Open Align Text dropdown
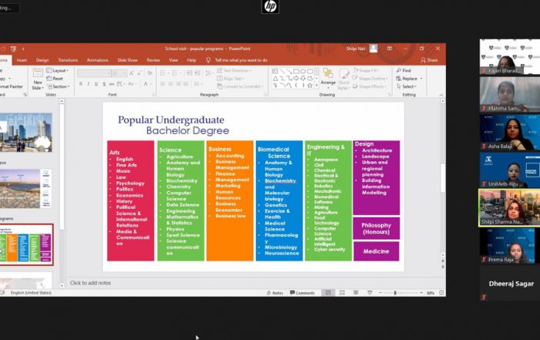The image size is (540, 340). tap(231, 79)
